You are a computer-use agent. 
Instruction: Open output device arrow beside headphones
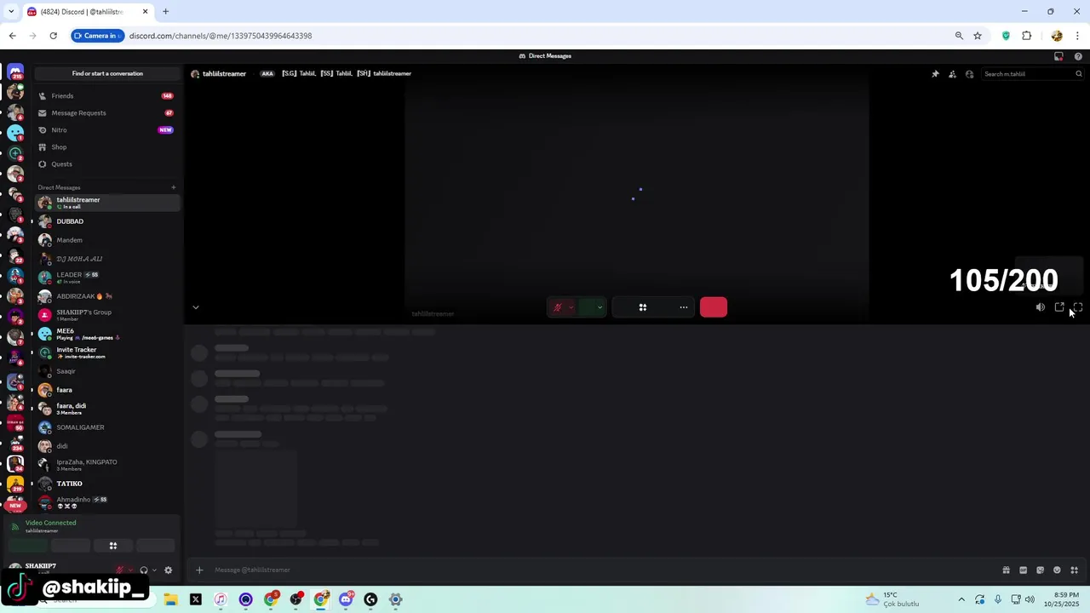point(154,570)
